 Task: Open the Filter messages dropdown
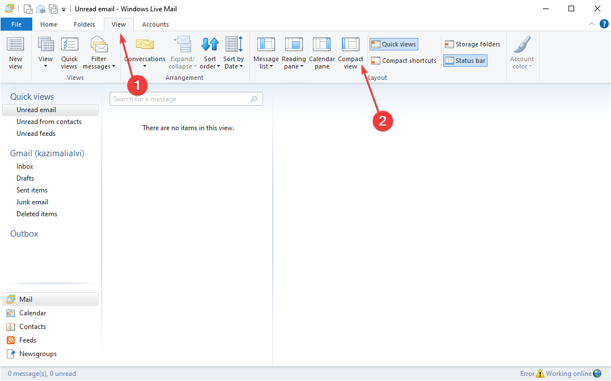99,53
